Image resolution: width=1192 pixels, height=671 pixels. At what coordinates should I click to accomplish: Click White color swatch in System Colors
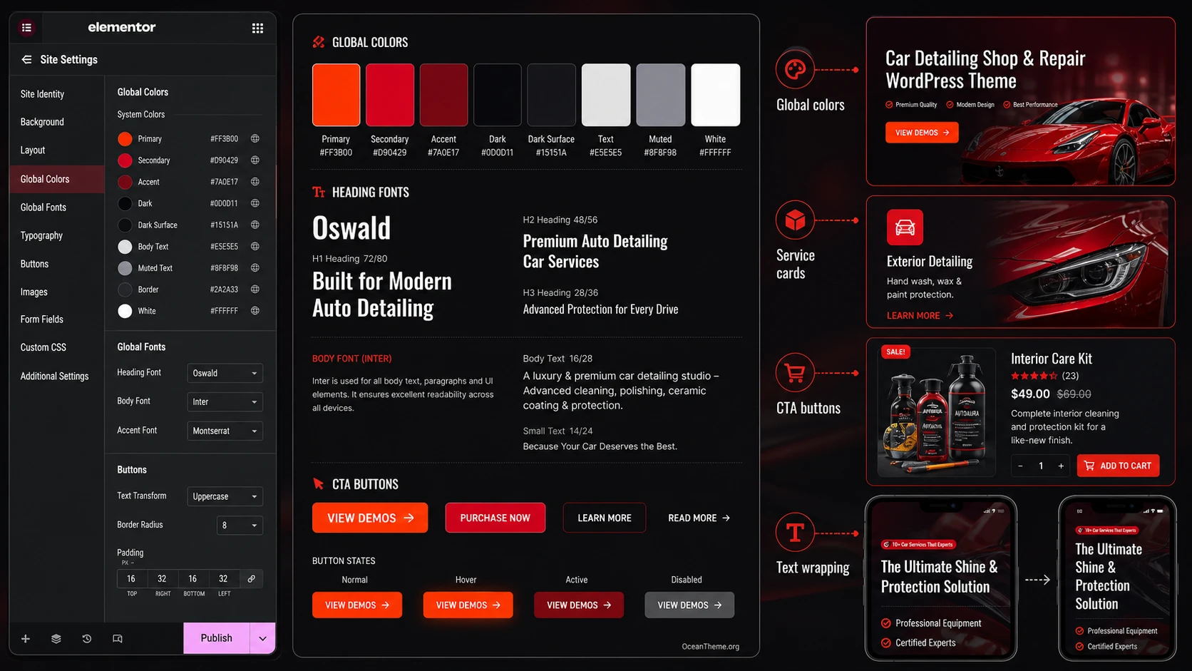pyautogui.click(x=125, y=311)
